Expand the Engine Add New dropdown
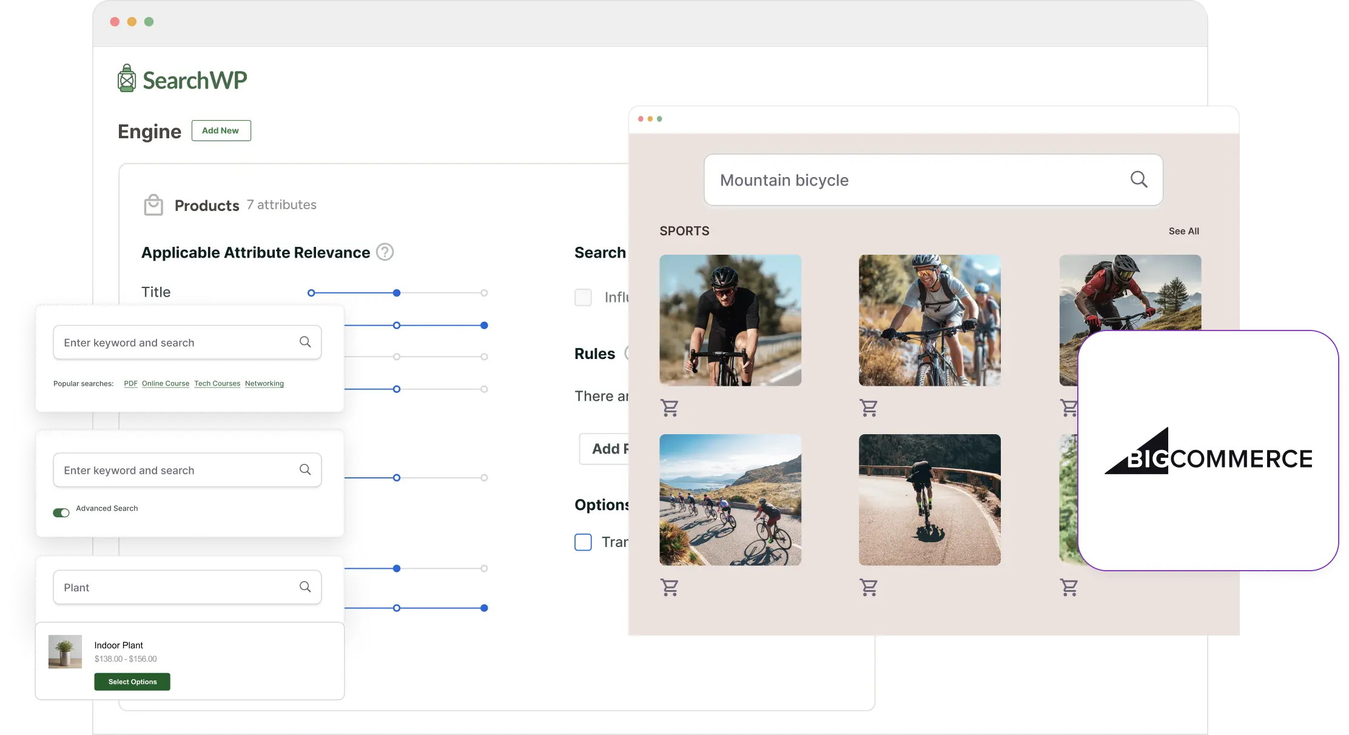 tap(220, 130)
